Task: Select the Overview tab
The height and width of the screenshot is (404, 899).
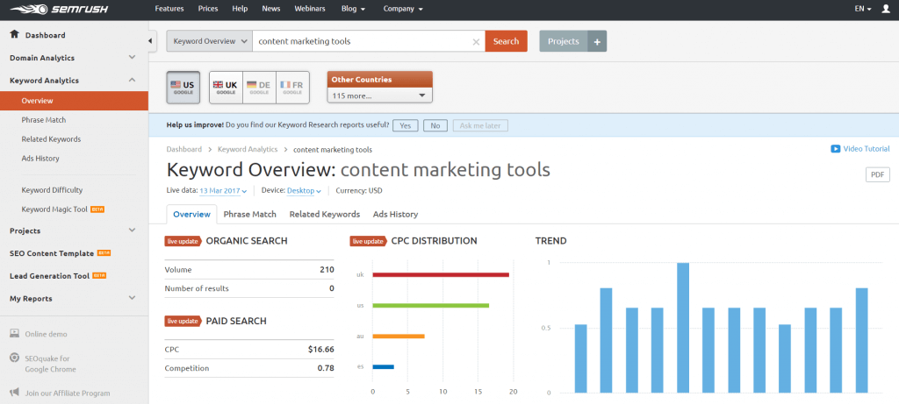Action: [x=192, y=214]
